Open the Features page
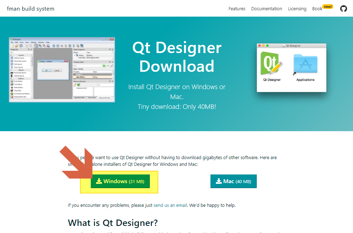 pos(237,9)
